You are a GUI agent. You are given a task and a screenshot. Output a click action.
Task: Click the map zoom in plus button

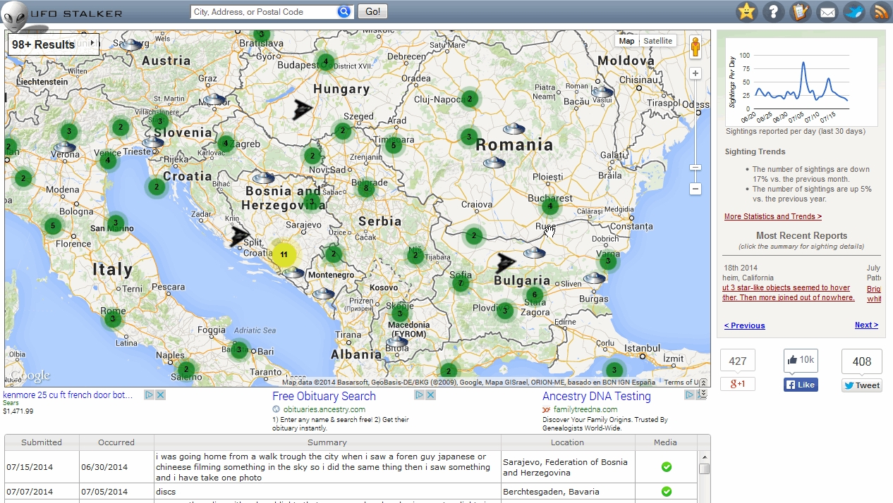point(695,73)
